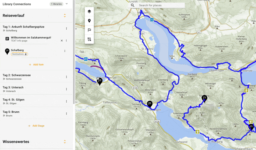Expand the Library Connections panel

tap(67, 4)
